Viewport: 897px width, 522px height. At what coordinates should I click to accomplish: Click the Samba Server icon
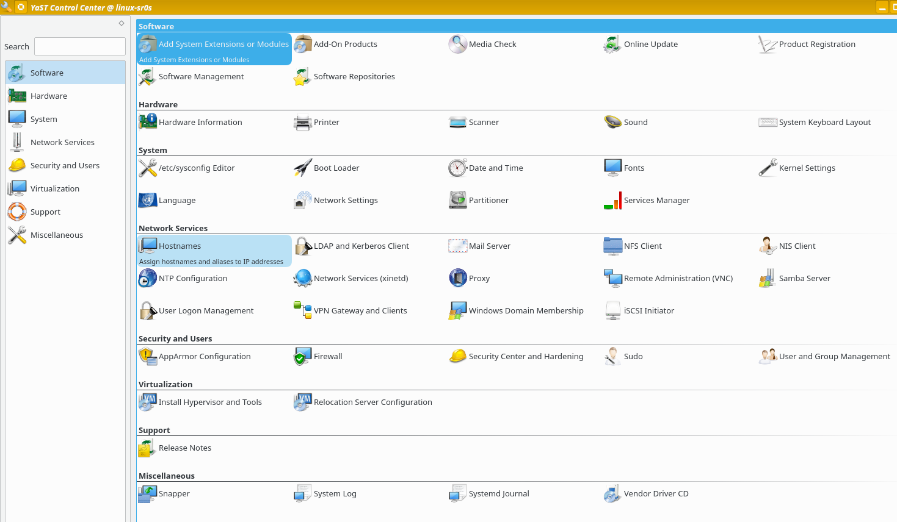[x=768, y=279]
